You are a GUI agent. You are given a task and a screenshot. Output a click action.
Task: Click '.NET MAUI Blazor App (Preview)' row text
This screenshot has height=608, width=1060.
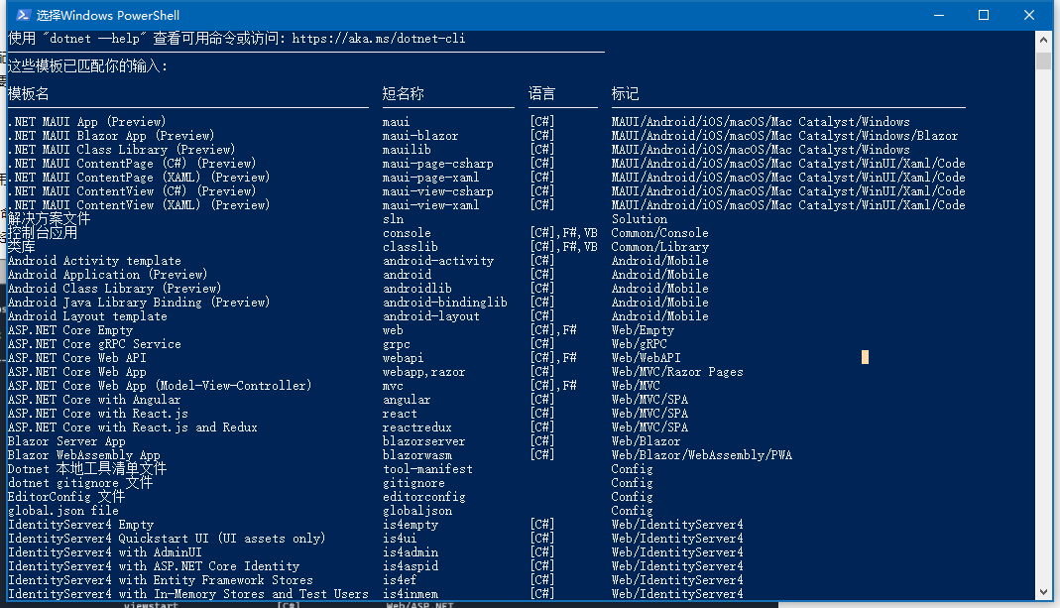click(111, 135)
